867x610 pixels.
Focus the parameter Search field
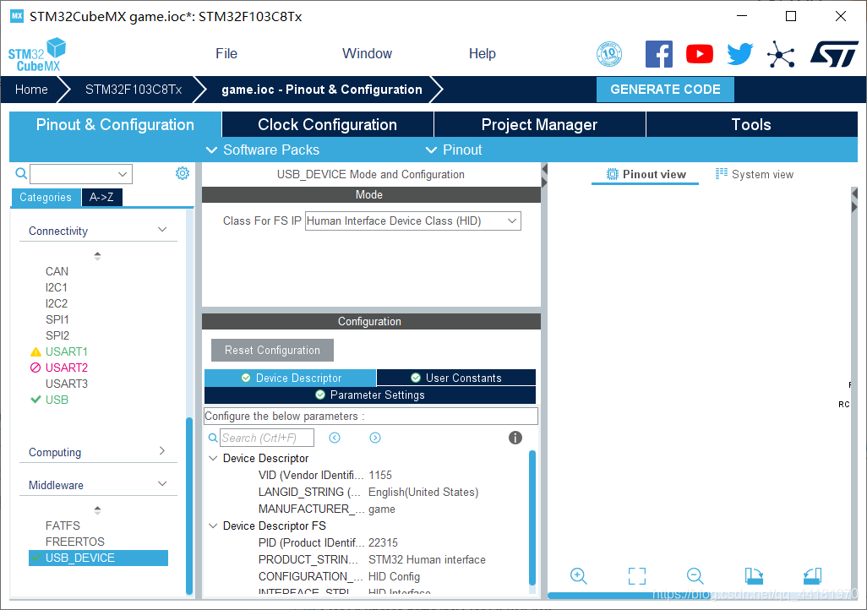pyautogui.click(x=267, y=438)
